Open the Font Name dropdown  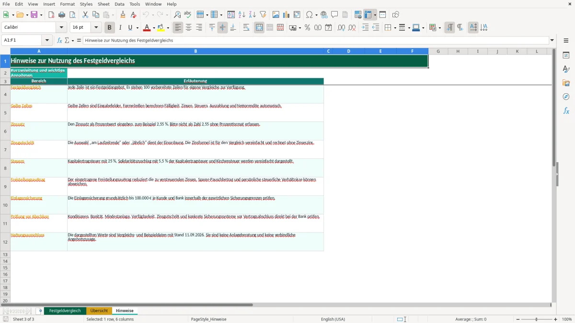[61, 28]
